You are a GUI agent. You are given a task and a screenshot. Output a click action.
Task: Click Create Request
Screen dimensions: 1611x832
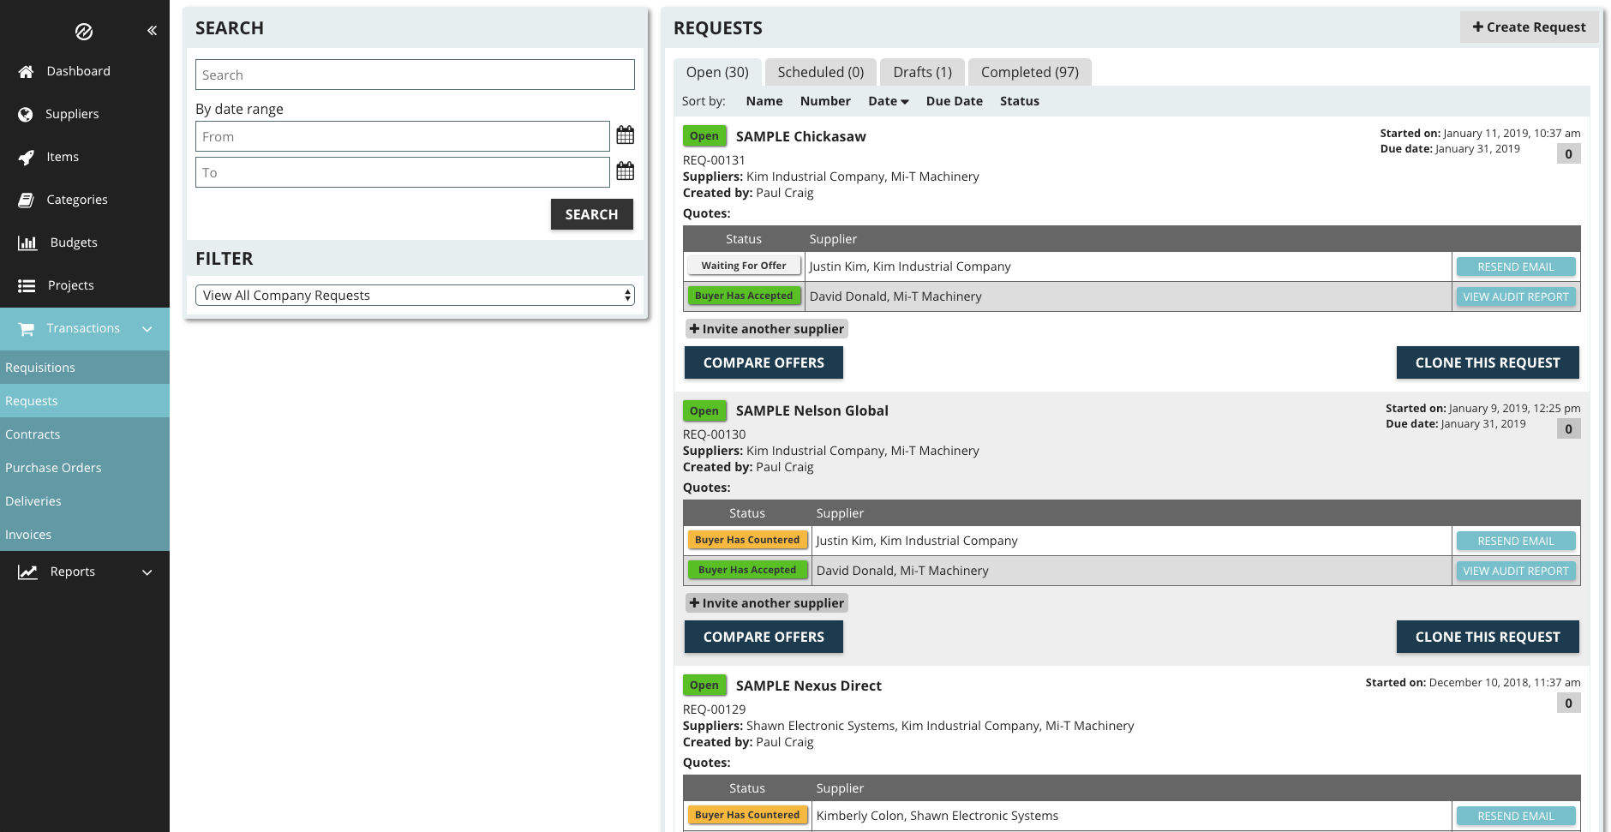[1529, 27]
